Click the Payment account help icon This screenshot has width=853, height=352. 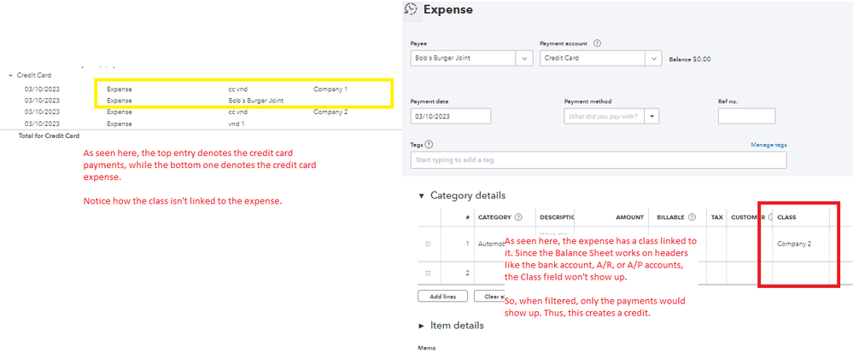pos(598,43)
